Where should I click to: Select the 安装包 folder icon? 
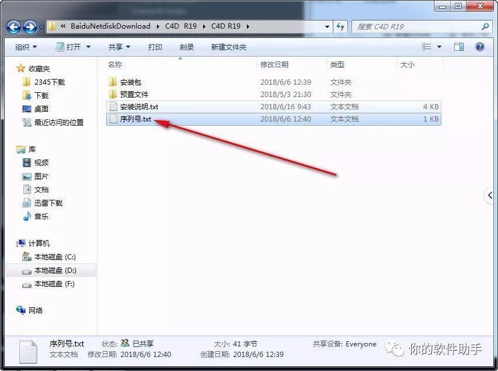tap(113, 82)
